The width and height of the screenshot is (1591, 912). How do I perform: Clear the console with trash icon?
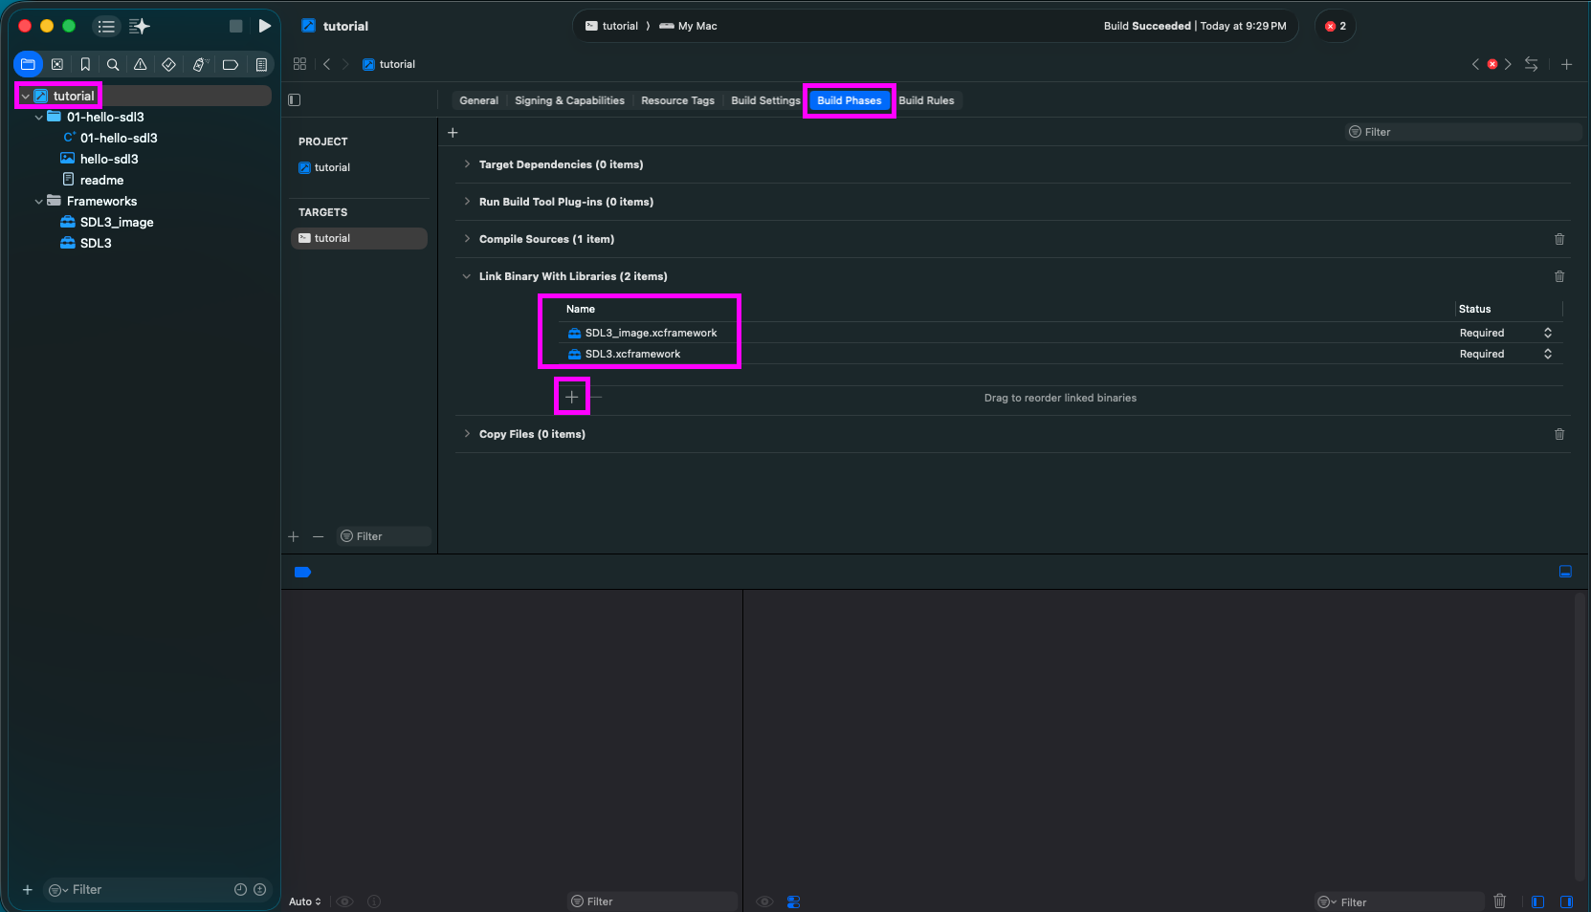pos(1500,901)
